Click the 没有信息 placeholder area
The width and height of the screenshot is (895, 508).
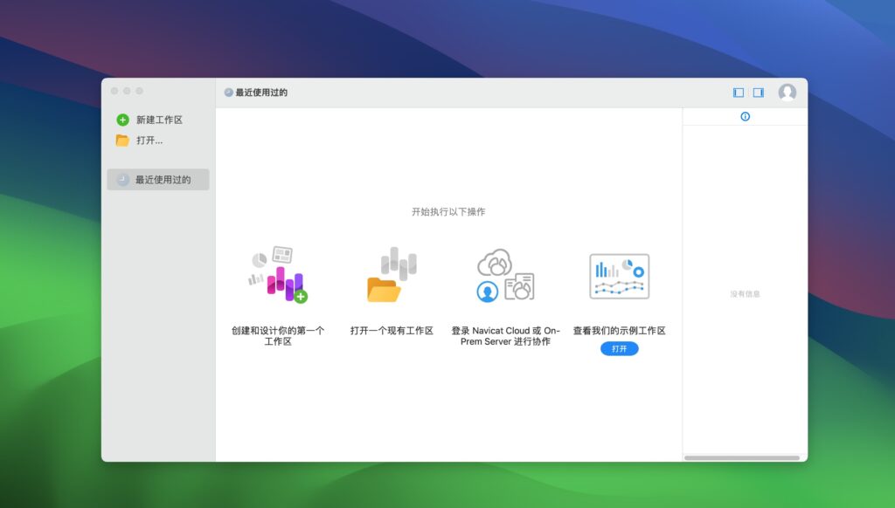(x=744, y=294)
